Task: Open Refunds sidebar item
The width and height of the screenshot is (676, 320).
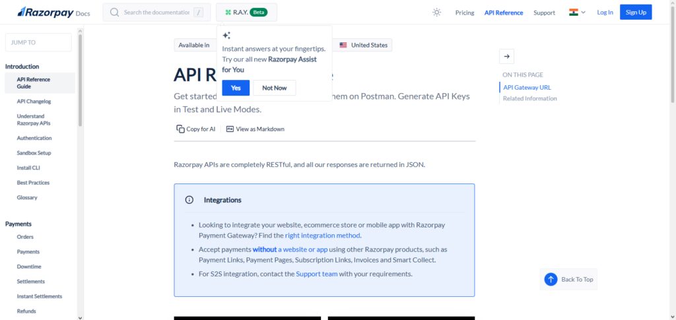Action: 26,311
